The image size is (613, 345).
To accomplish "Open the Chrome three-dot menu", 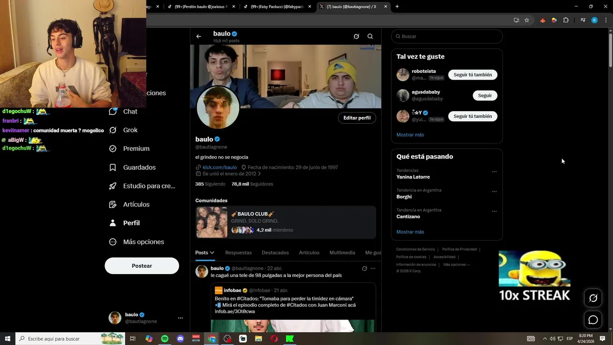I will [x=606, y=20].
